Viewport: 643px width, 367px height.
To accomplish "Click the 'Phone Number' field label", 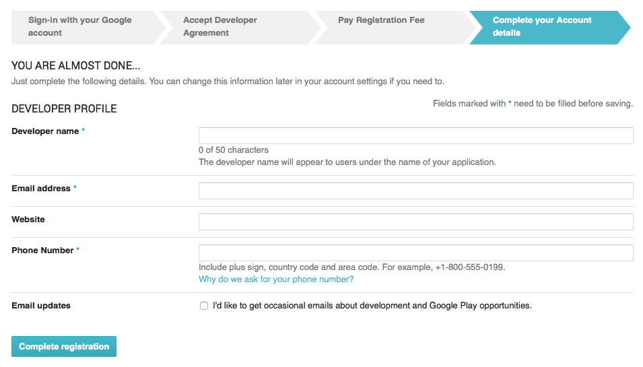I will [42, 250].
